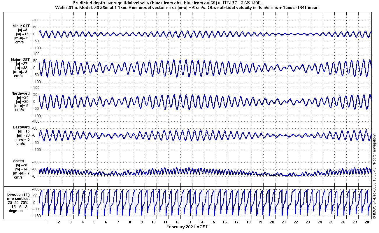Click day '10' on the date axis
The width and height of the screenshot is (379, 233).
point(153,222)
